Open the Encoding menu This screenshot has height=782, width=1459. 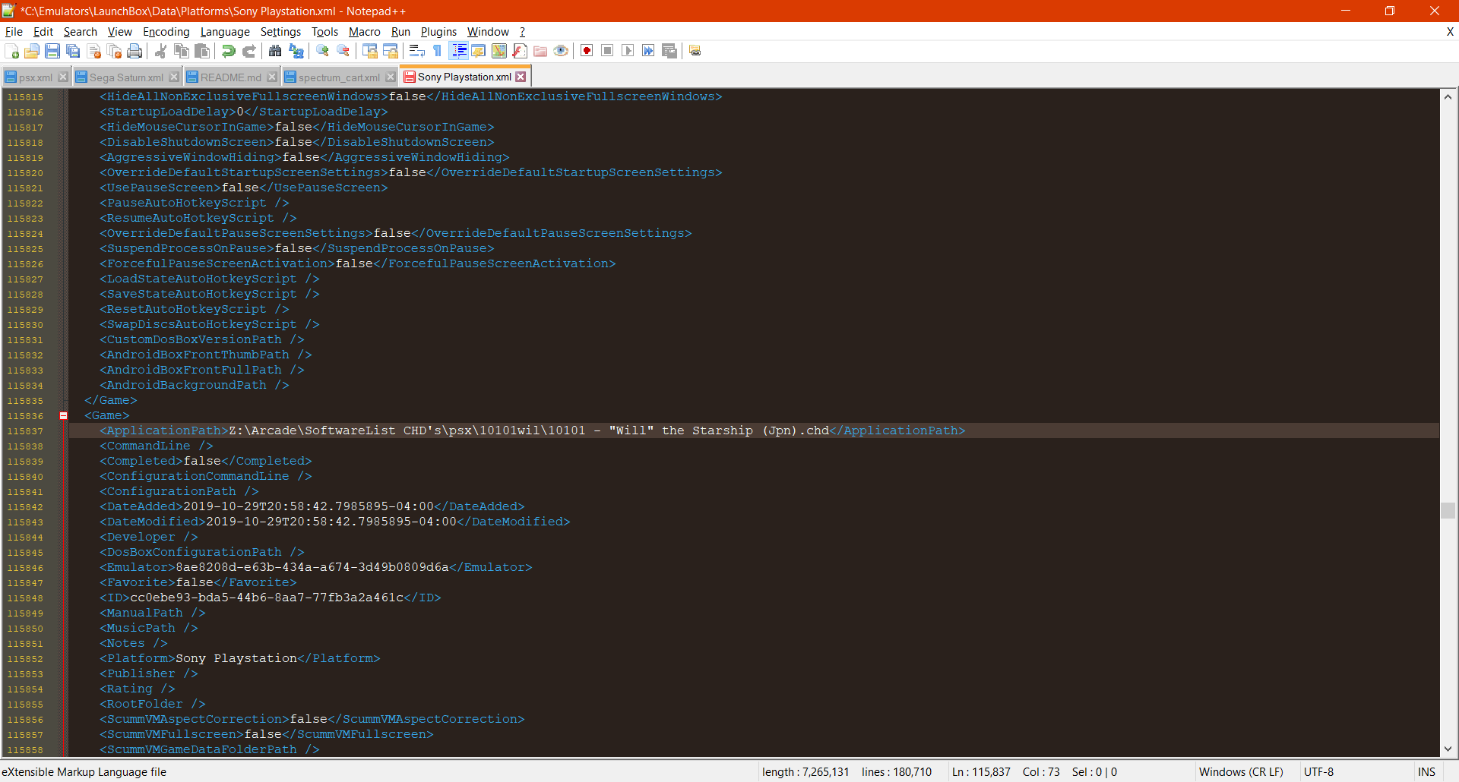coord(166,32)
